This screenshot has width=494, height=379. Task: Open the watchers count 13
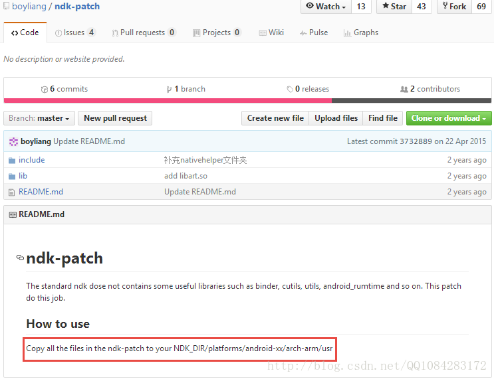pyautogui.click(x=361, y=7)
